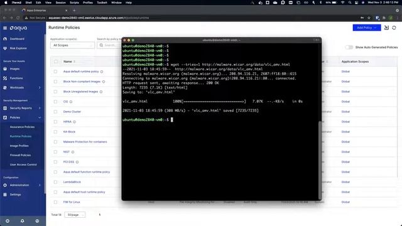Image resolution: width=402 pixels, height=226 pixels.
Task: Open the All Scopes application scope dropdown
Action: tap(73, 45)
